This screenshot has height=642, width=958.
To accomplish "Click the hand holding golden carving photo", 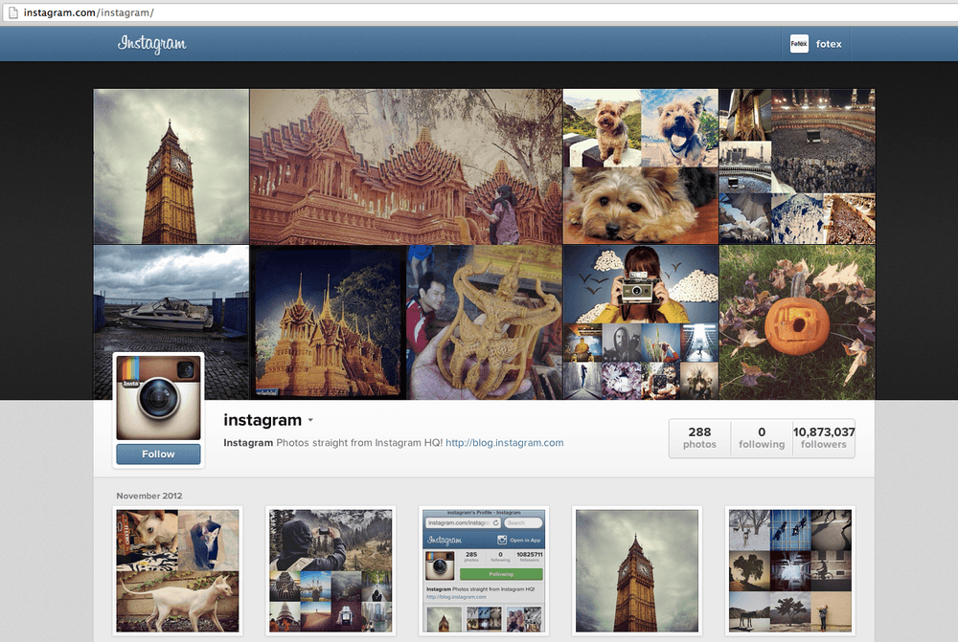I will (x=484, y=322).
